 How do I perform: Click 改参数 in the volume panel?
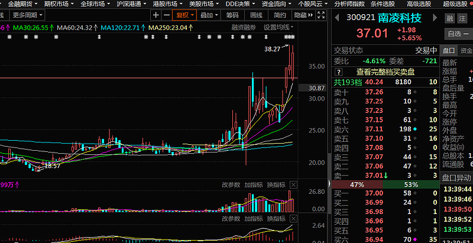pos(231,185)
